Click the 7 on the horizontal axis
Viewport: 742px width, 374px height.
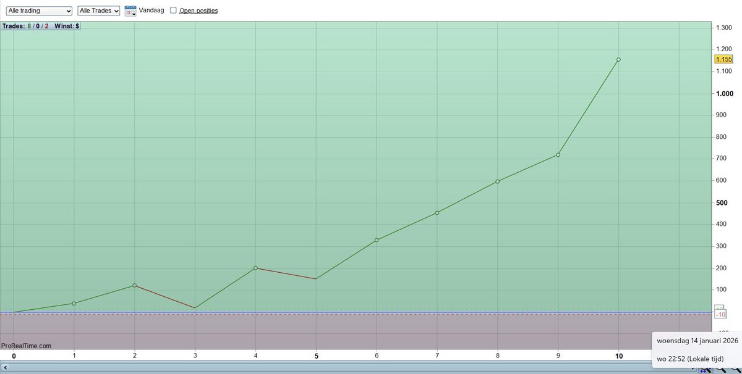pos(437,355)
